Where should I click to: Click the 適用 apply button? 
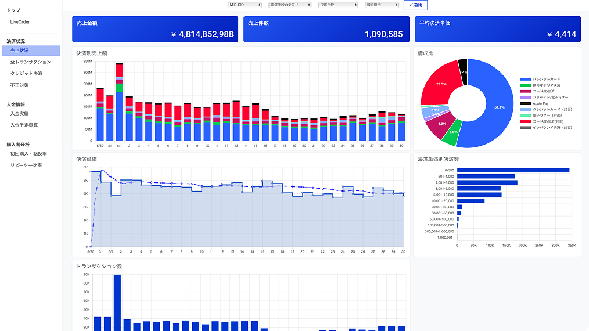pos(415,5)
